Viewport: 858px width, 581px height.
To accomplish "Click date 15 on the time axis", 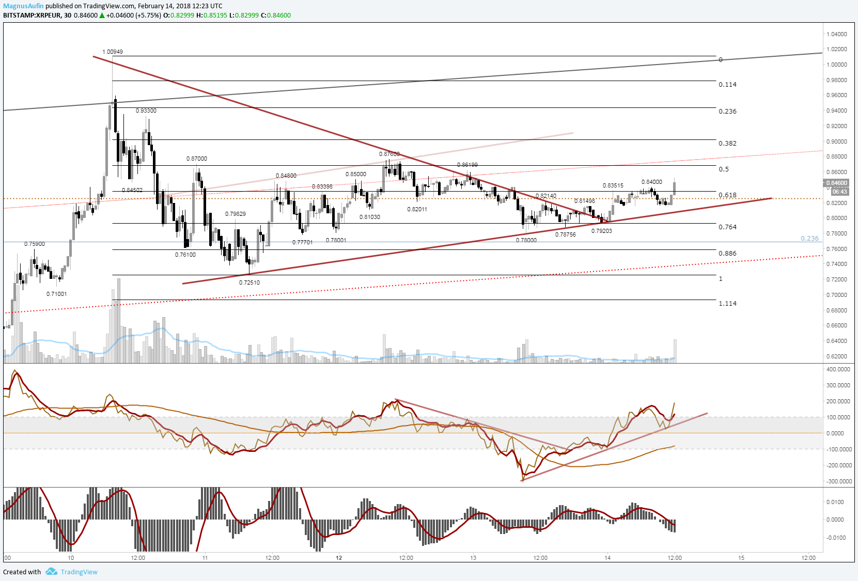I will (741, 558).
